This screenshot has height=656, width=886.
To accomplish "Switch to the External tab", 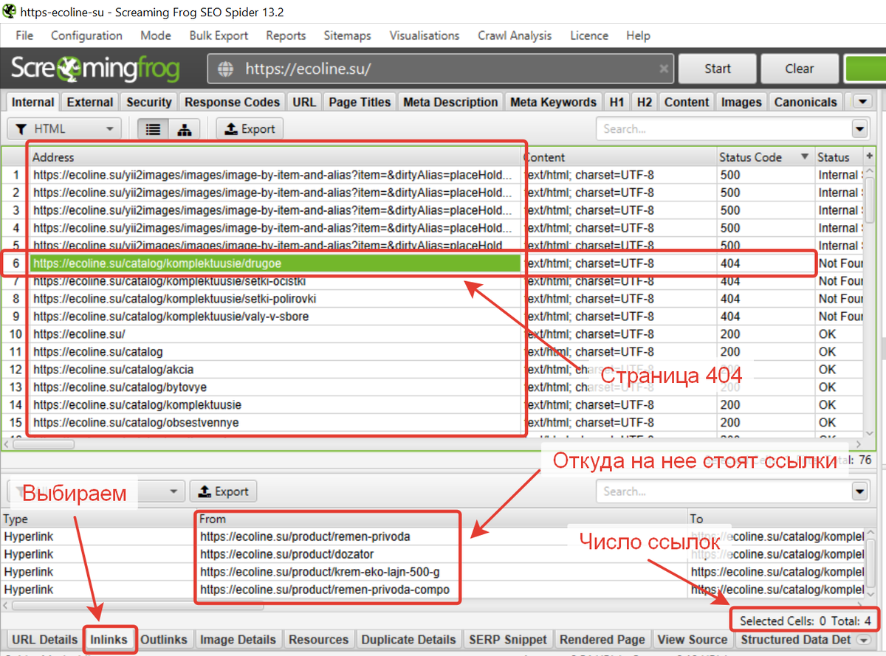I will click(x=90, y=103).
